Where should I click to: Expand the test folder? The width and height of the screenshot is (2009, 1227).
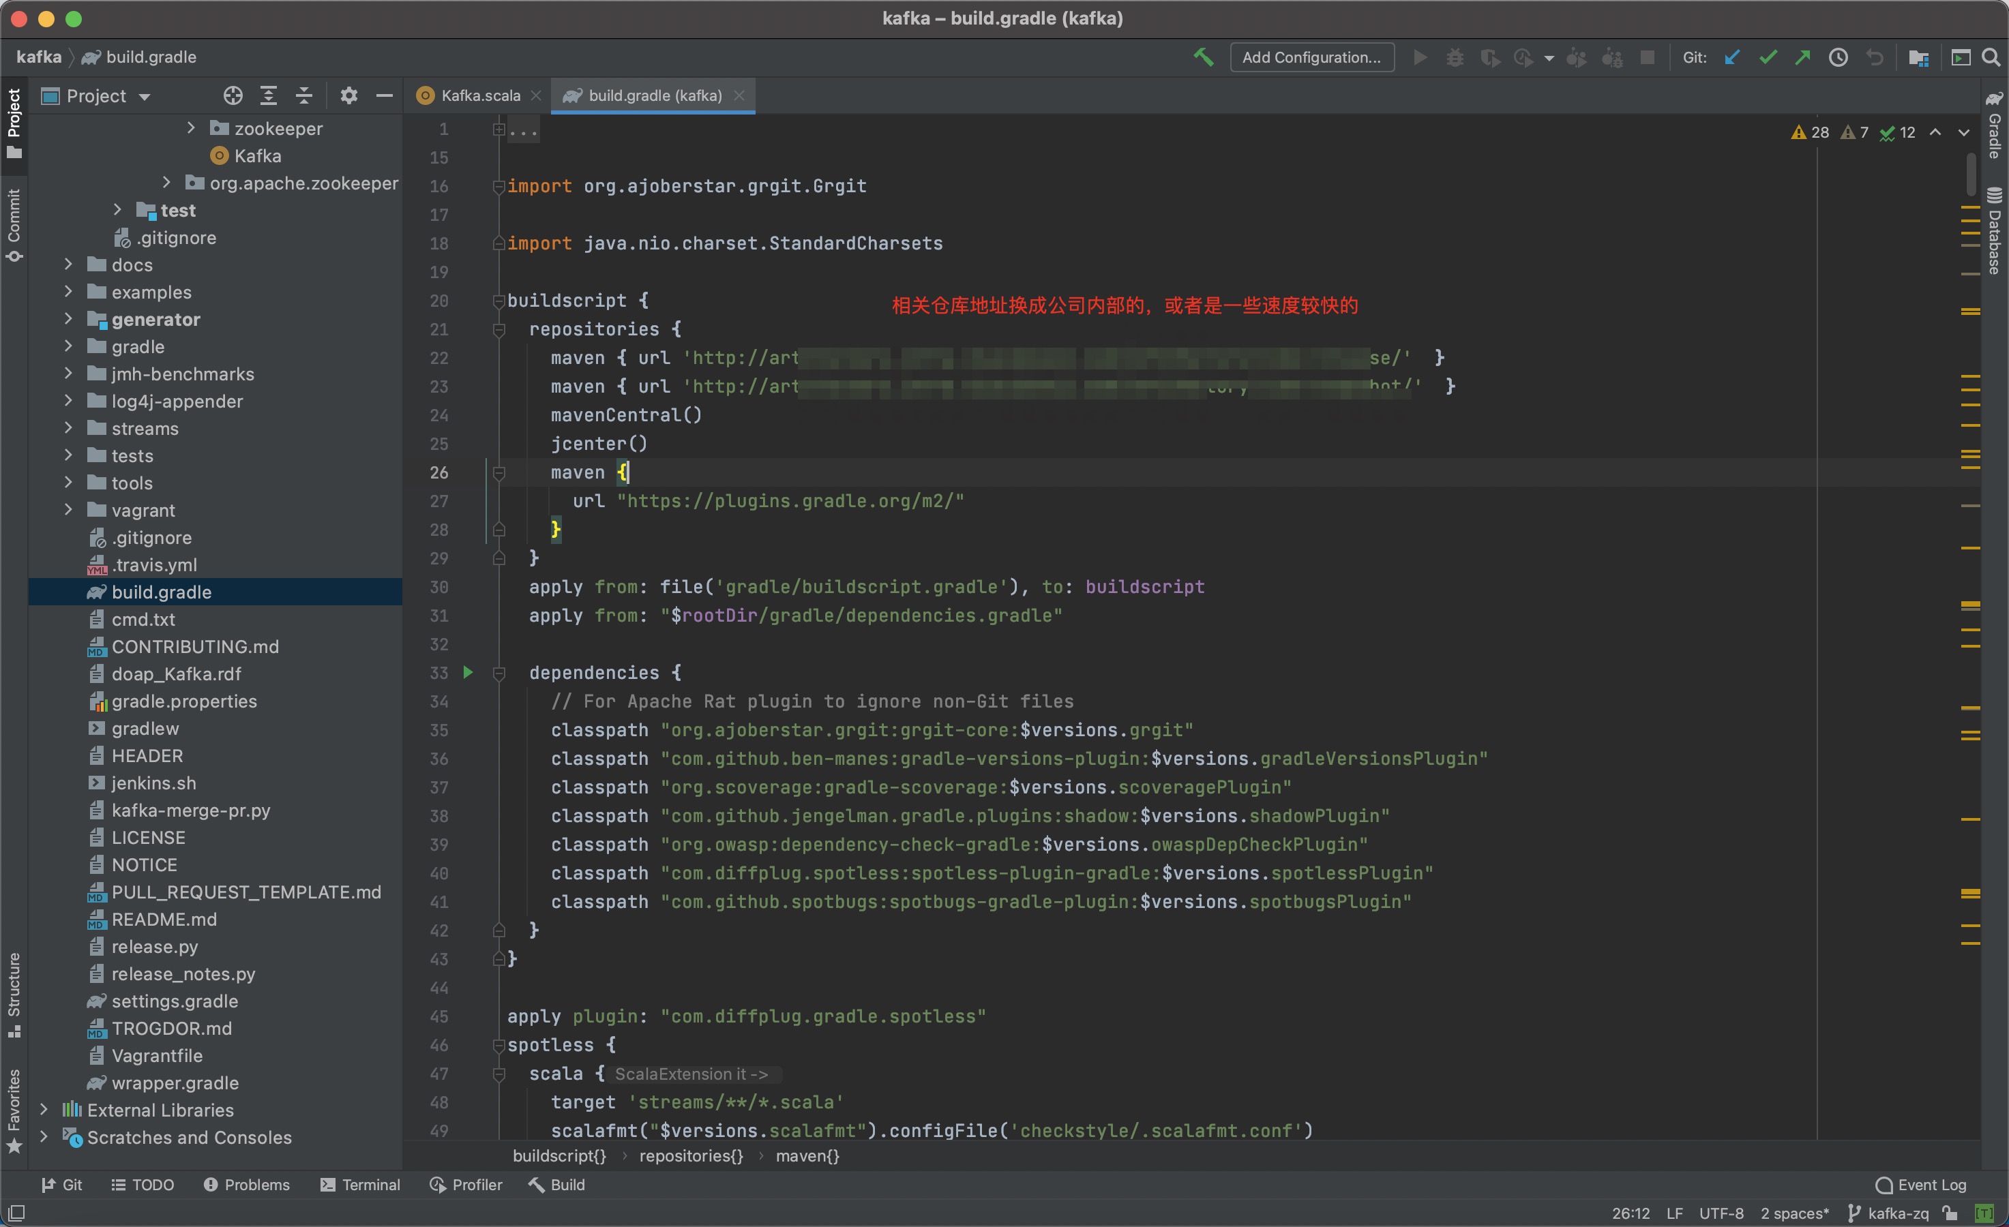click(117, 209)
